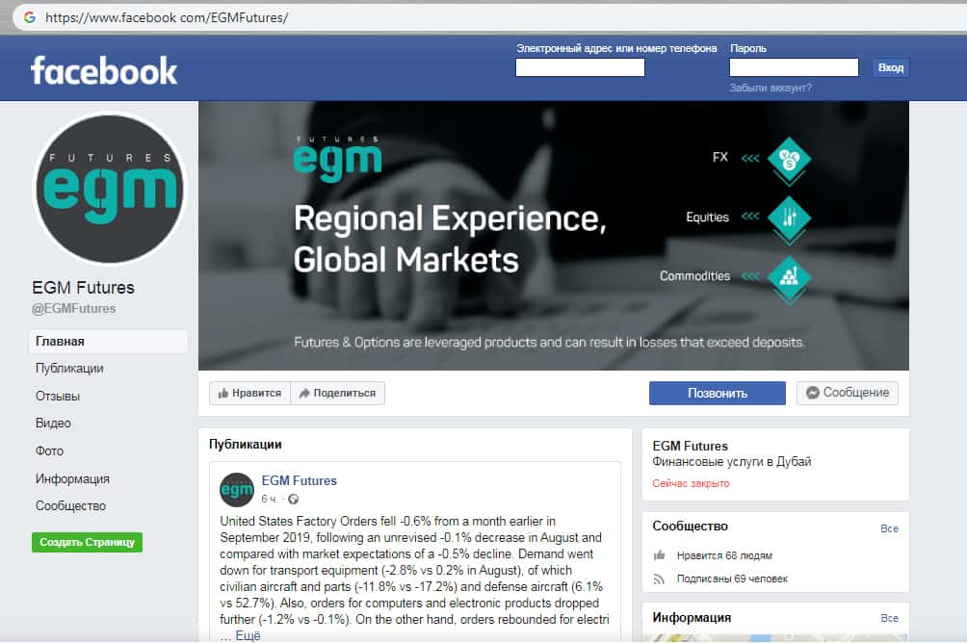The width and height of the screenshot is (967, 643).
Task: Click the Google icon in the address bar
Action: click(29, 17)
